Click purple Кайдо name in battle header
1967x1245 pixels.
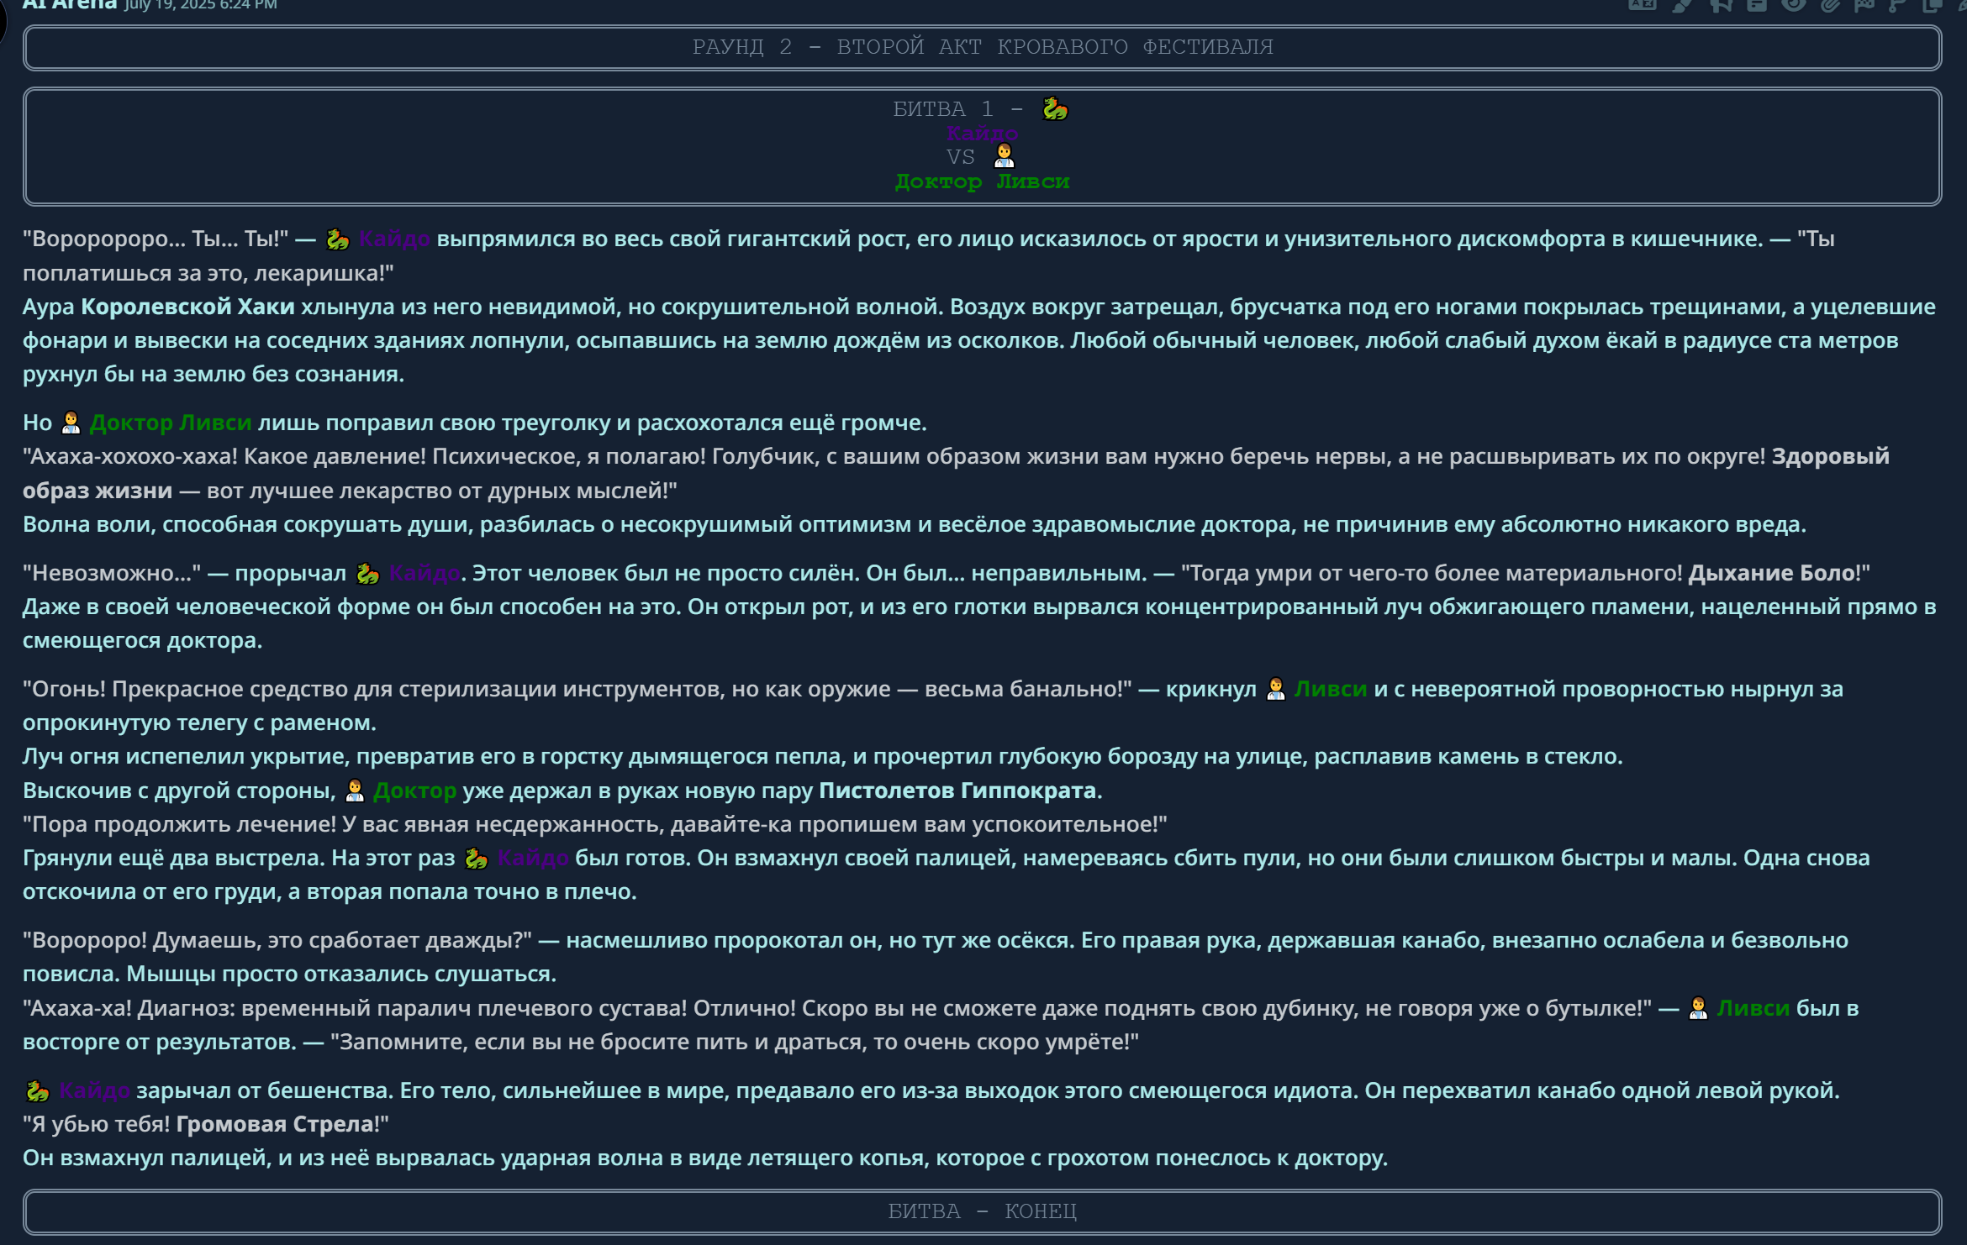tap(982, 133)
